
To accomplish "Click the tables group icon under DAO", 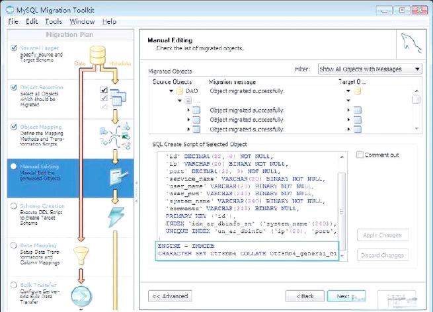I will [188, 100].
